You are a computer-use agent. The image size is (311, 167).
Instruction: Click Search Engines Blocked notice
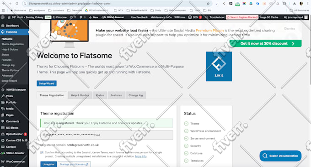tap(242, 17)
